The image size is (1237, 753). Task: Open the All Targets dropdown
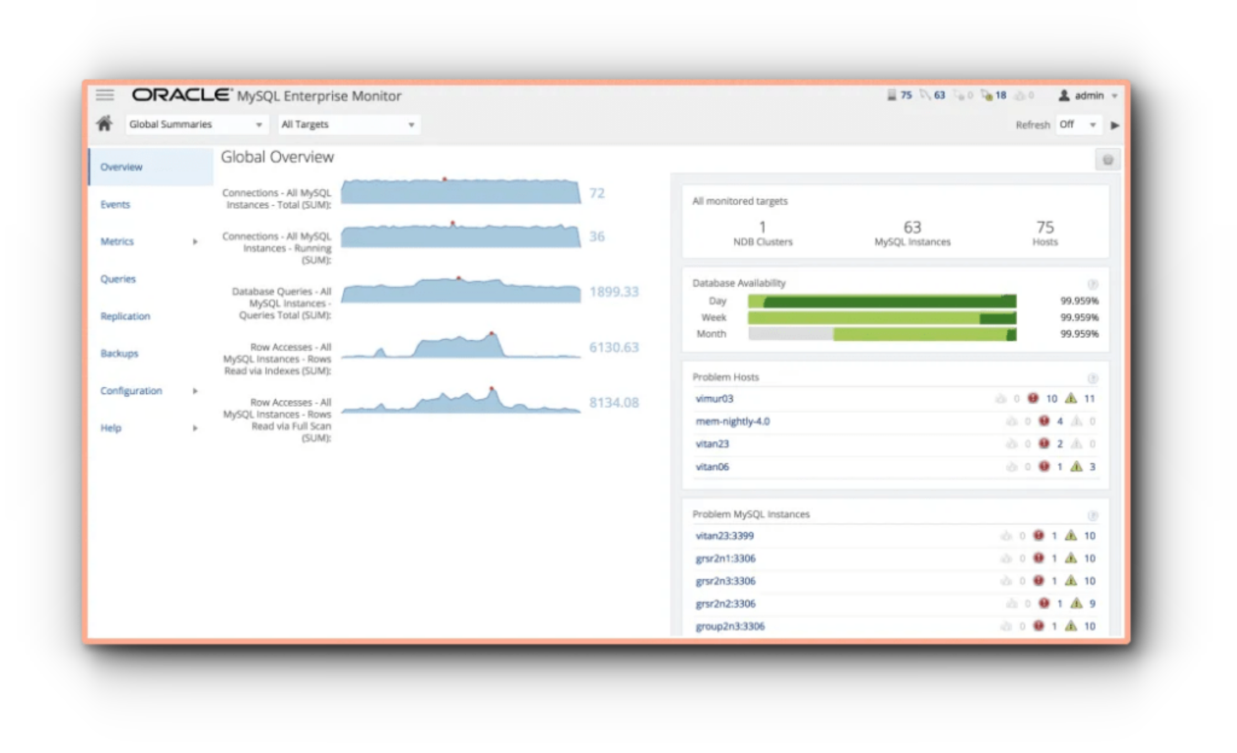349,124
